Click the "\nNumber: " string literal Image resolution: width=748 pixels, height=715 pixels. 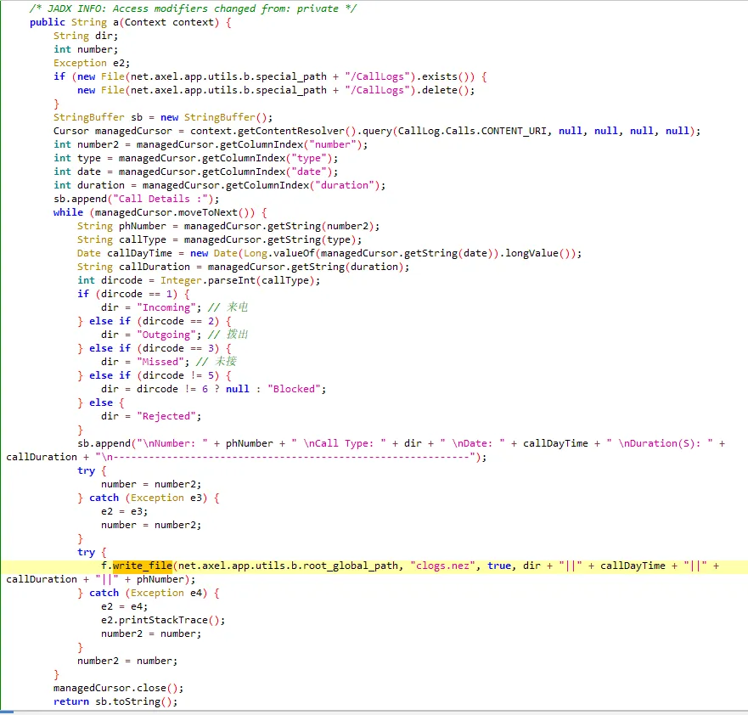click(172, 443)
